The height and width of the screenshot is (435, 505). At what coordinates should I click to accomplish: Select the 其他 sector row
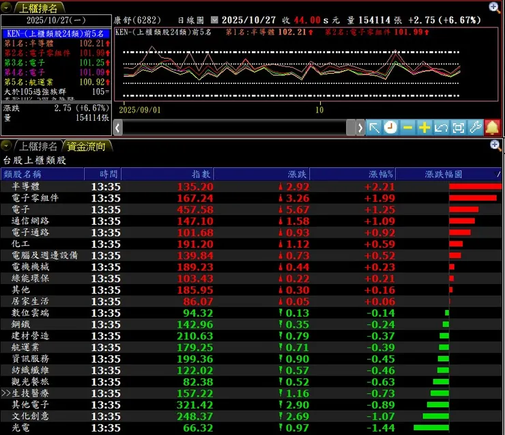coord(251,290)
